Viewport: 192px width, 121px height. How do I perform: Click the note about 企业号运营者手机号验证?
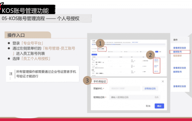[46, 74]
